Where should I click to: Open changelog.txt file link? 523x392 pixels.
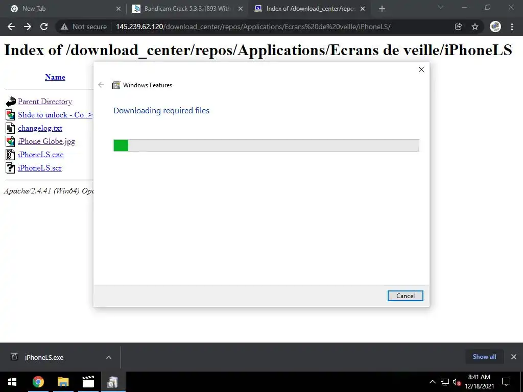coord(40,128)
